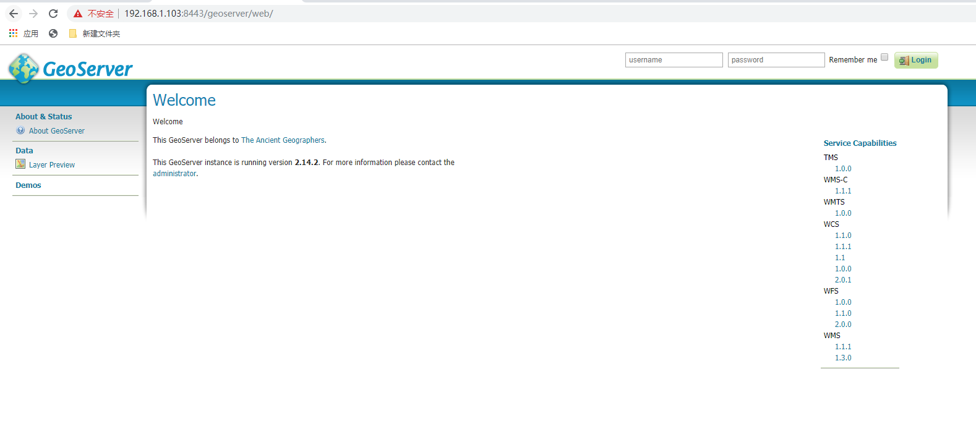
Task: Click the TMS service label
Action: coord(831,158)
